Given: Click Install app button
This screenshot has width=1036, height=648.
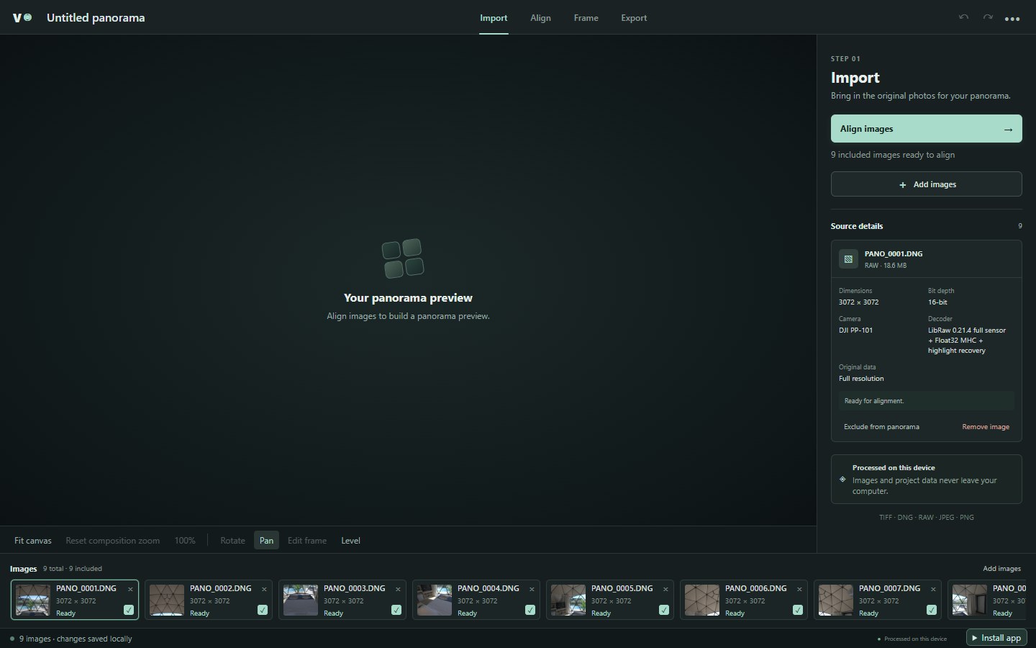Looking at the screenshot, I should point(996,638).
